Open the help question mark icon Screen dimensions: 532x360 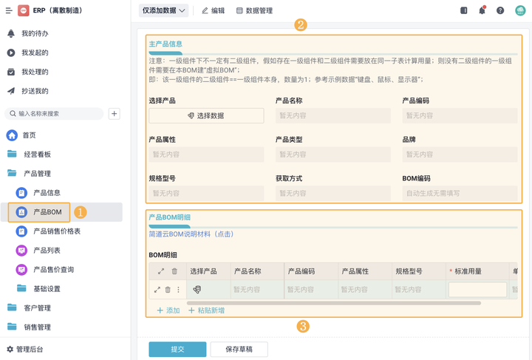(x=500, y=10)
